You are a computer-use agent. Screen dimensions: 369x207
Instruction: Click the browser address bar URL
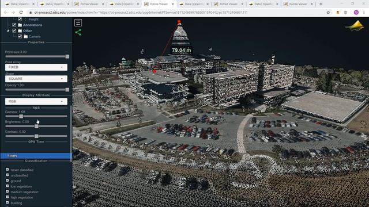(x=141, y=13)
